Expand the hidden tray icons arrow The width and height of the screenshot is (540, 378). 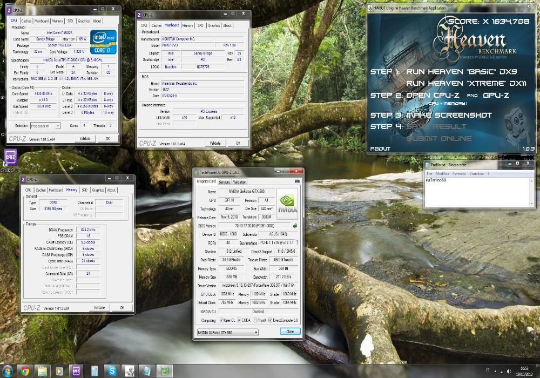click(x=495, y=372)
